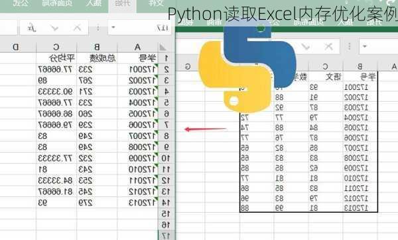Switch to 公式 tab in 总成绩 workbook
The width and height of the screenshot is (398, 240).
coord(21,3)
